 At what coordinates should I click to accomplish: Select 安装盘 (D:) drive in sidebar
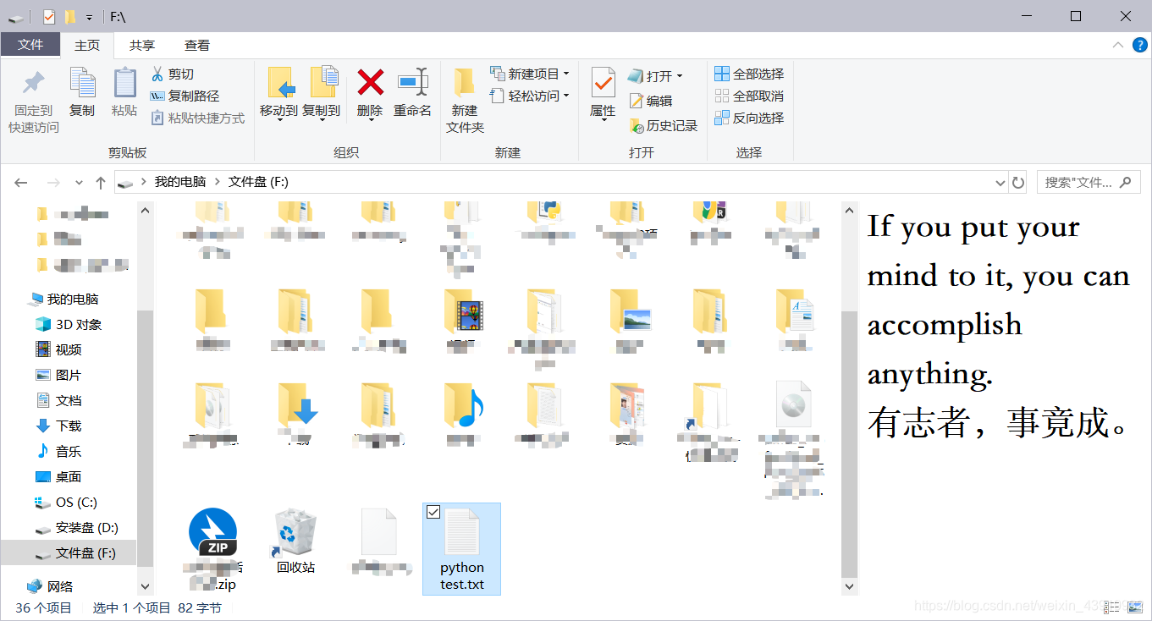coord(77,528)
